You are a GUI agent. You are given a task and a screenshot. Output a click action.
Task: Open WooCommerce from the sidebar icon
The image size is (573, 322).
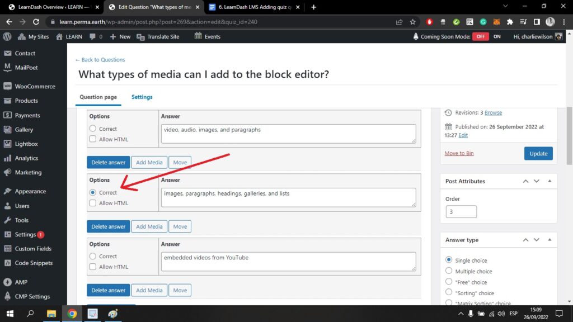(7, 87)
